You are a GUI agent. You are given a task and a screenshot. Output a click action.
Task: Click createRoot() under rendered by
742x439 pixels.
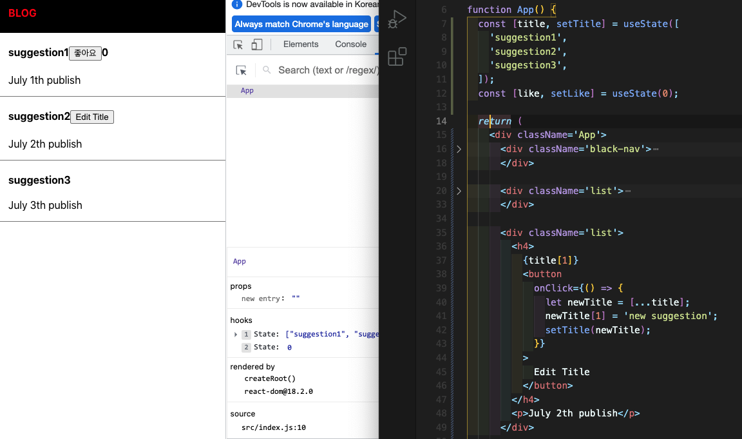pos(270,378)
